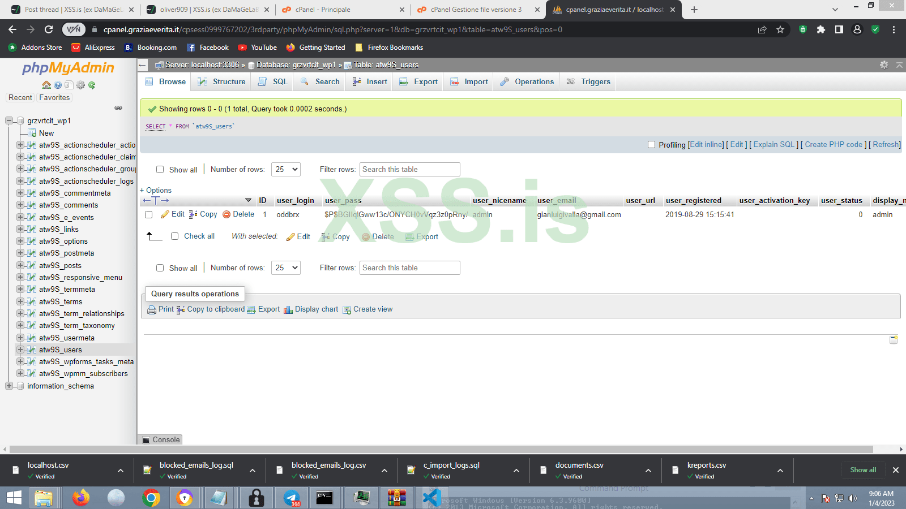The height and width of the screenshot is (509, 906).
Task: Open the Operations tab
Action: tap(527, 81)
